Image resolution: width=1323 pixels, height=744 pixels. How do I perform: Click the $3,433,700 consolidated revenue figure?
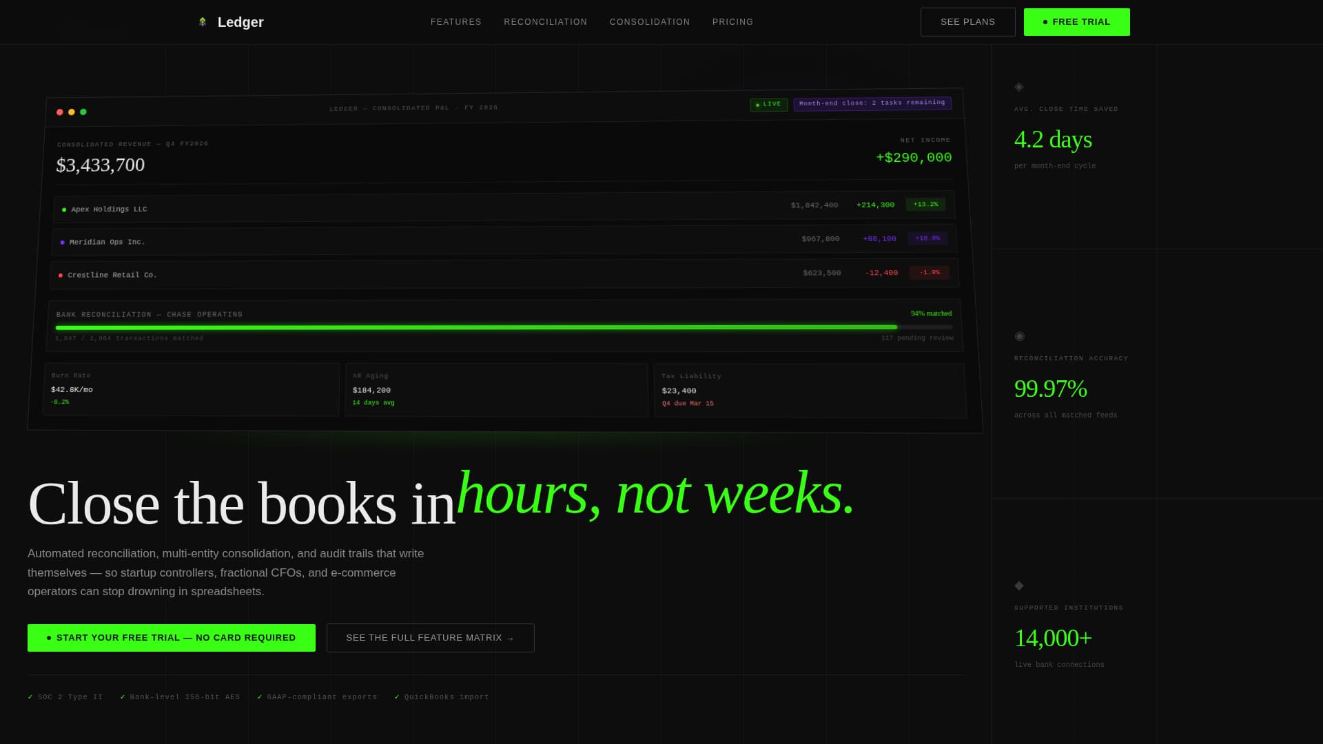coord(101,165)
